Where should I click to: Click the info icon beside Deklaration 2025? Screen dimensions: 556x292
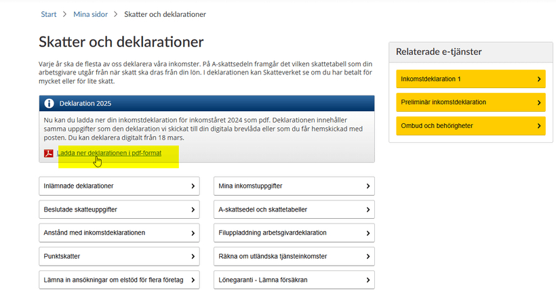pos(49,104)
